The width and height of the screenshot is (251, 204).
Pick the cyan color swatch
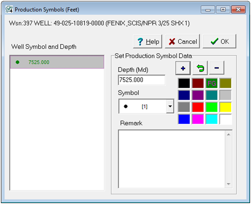[211, 119]
